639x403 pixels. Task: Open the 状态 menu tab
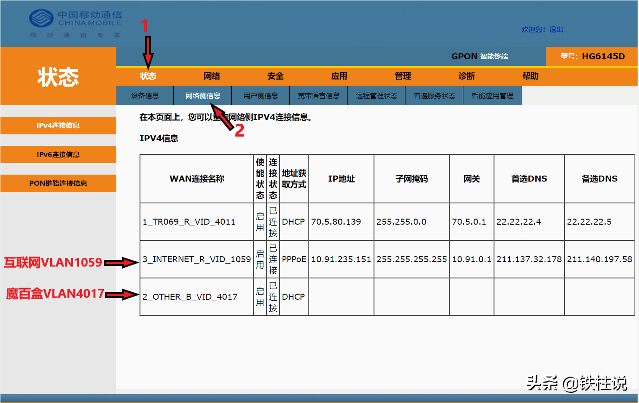pyautogui.click(x=148, y=76)
